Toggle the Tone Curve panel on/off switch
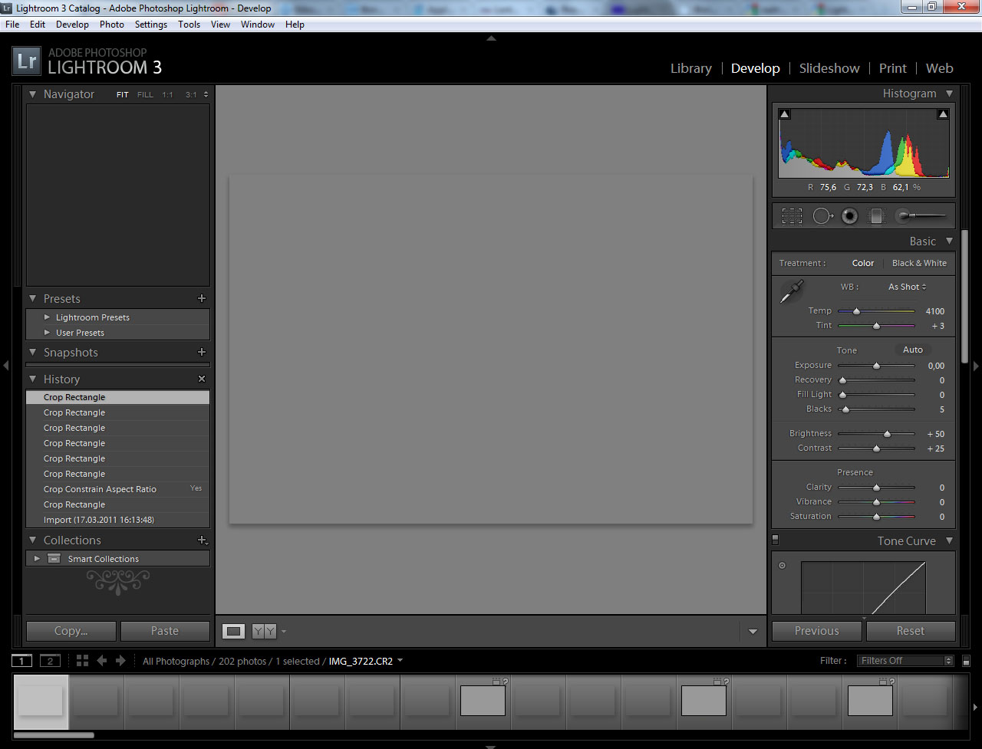 (776, 540)
